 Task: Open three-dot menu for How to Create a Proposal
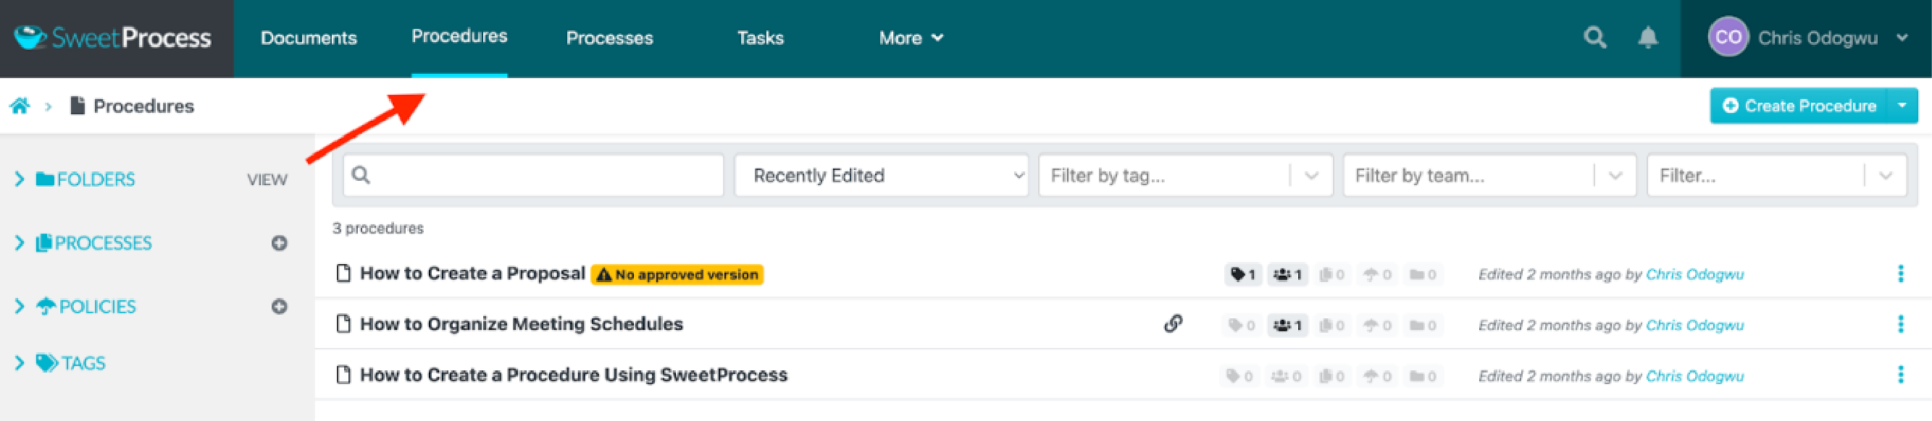pyautogui.click(x=1901, y=273)
